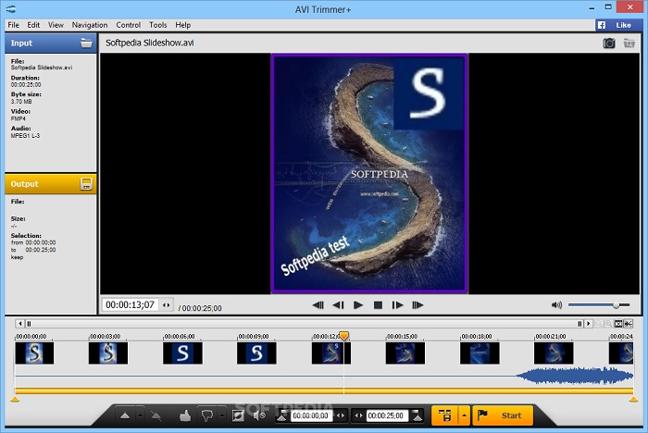Image resolution: width=648 pixels, height=433 pixels.
Task: Select thumbnail at 00:00:03;00
Action: (x=108, y=353)
